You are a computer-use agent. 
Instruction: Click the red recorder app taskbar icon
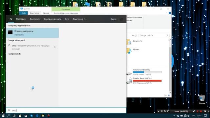[49, 116]
